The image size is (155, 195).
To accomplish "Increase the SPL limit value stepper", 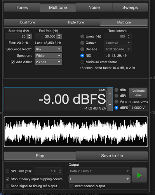I will point(60,170).
